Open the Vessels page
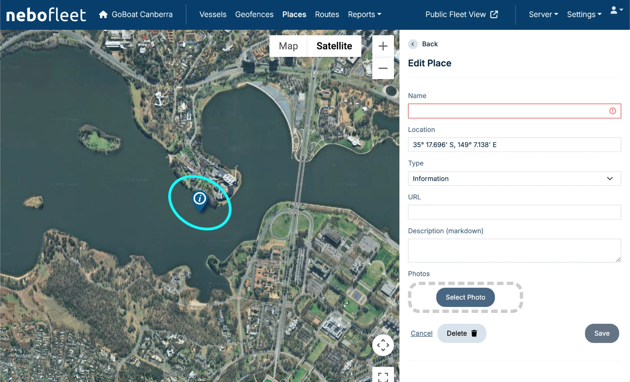Viewport: 630px width, 382px height. pos(213,15)
